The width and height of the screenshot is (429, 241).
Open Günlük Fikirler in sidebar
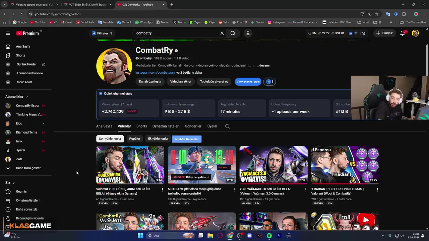(x=26, y=64)
